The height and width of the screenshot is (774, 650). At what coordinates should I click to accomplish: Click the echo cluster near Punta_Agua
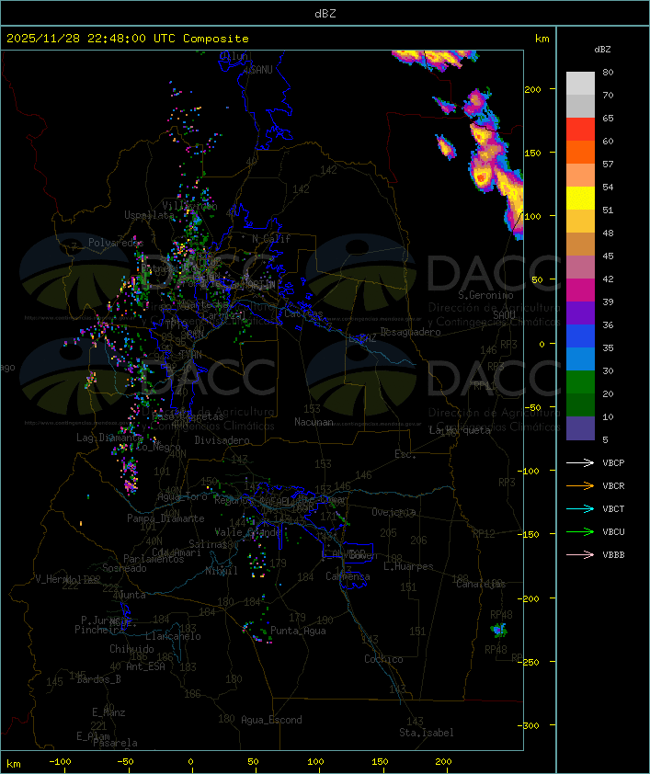(x=257, y=632)
